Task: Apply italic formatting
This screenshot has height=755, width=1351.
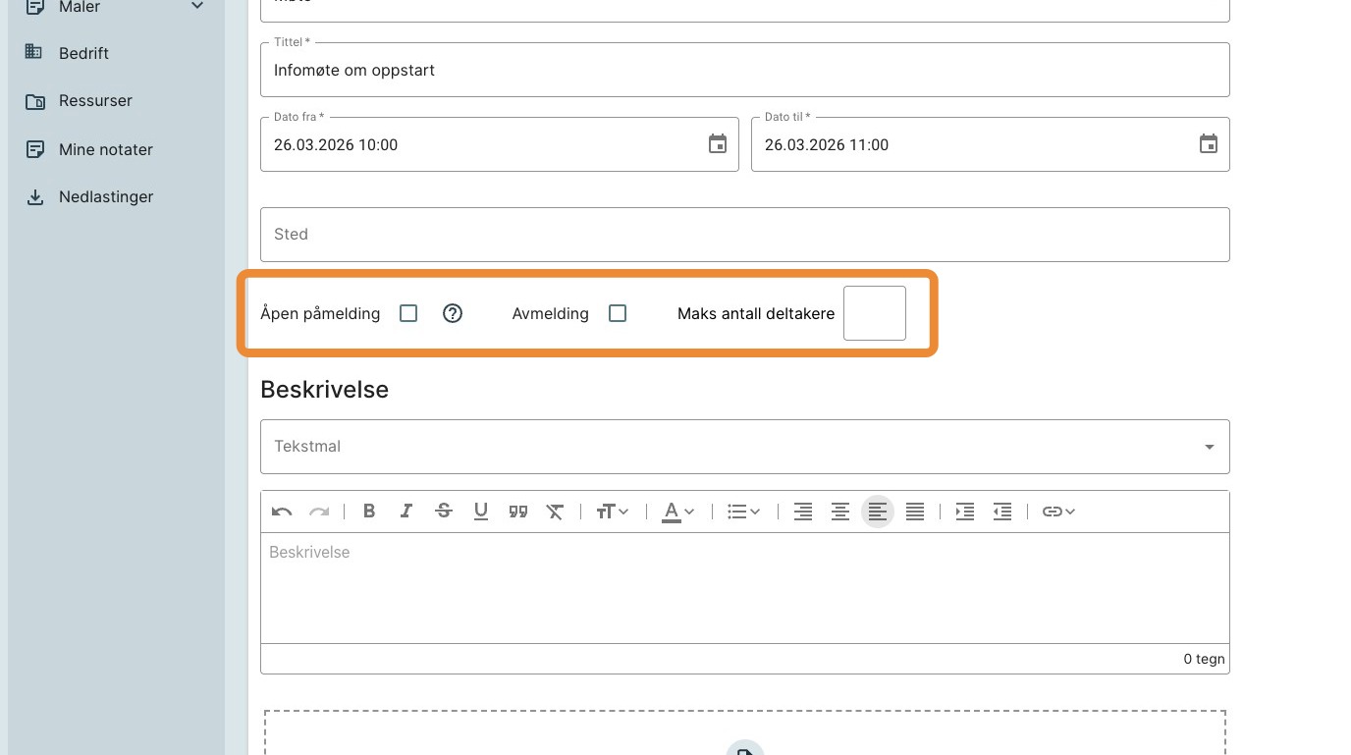Action: (x=405, y=512)
